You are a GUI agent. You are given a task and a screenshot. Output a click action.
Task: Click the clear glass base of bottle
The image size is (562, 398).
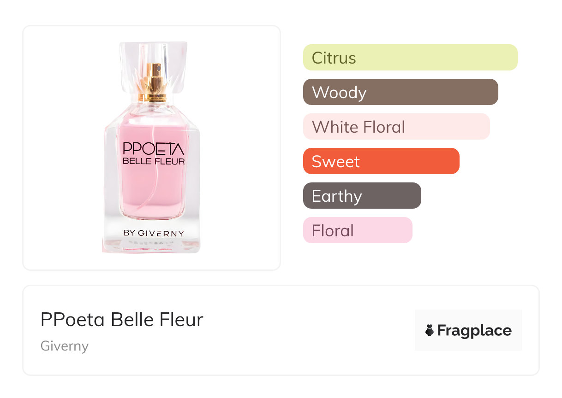[154, 245]
